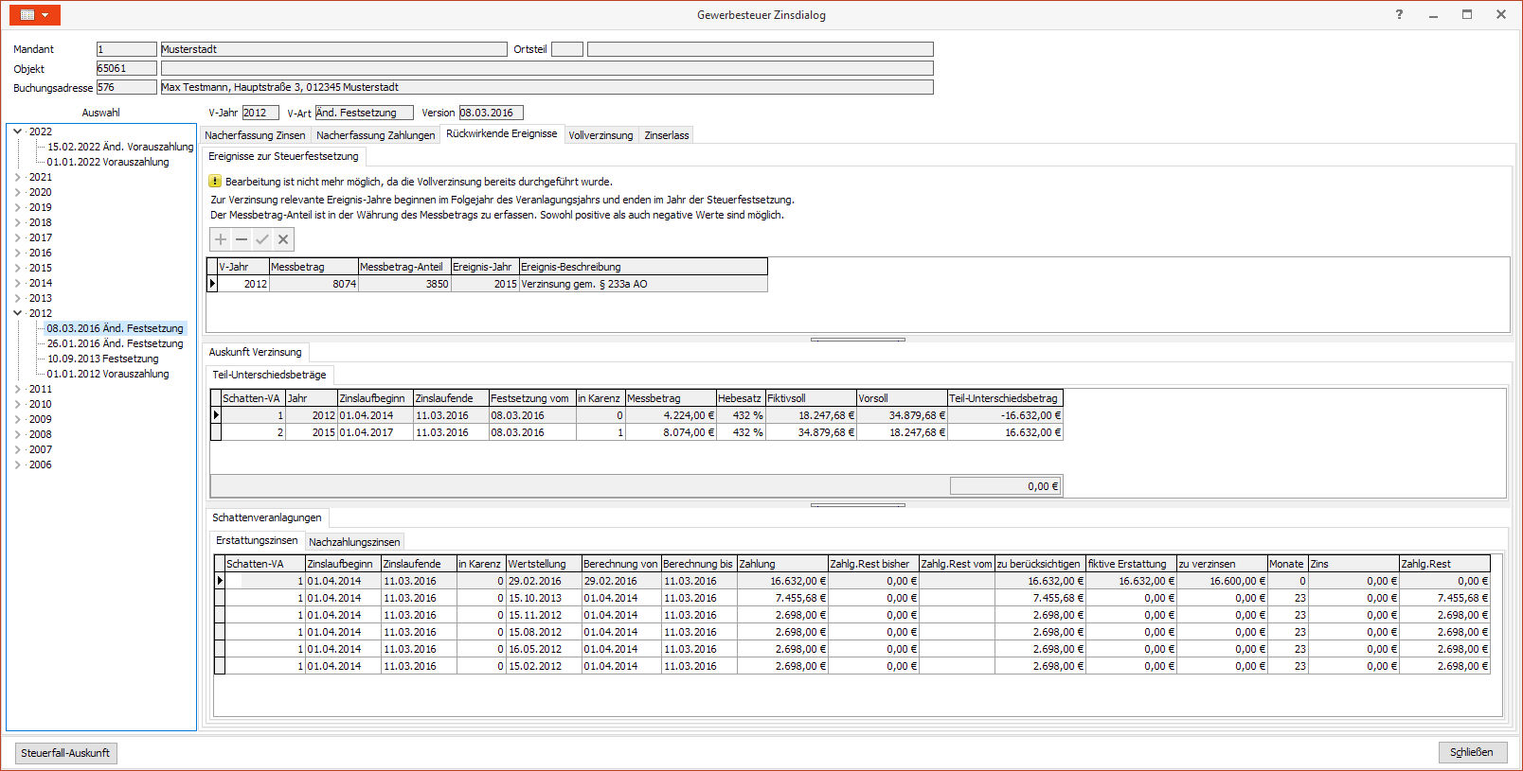Expand the 2006 tree node
This screenshot has height=771, width=1523.
pos(17,464)
